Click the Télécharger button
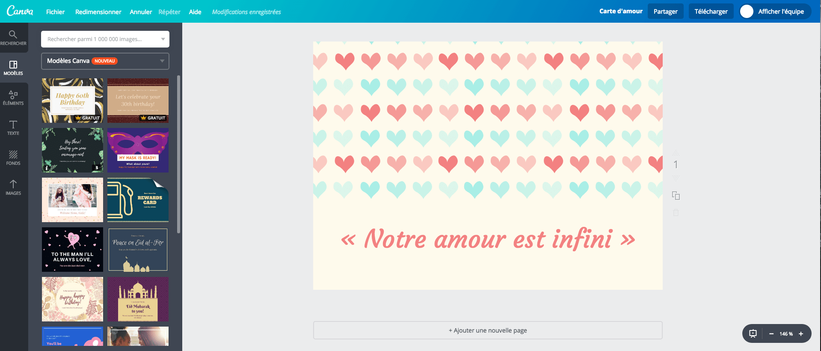Image resolution: width=821 pixels, height=351 pixels. point(711,12)
